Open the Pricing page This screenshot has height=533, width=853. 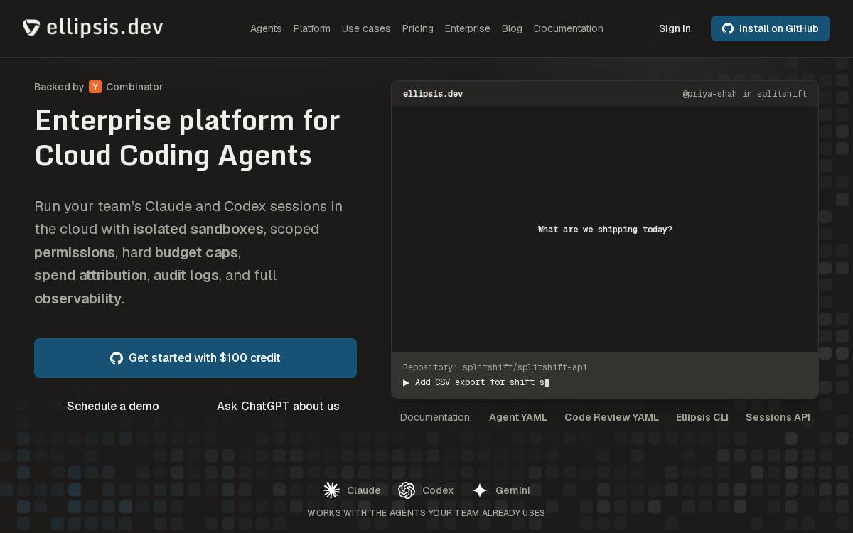418,28
